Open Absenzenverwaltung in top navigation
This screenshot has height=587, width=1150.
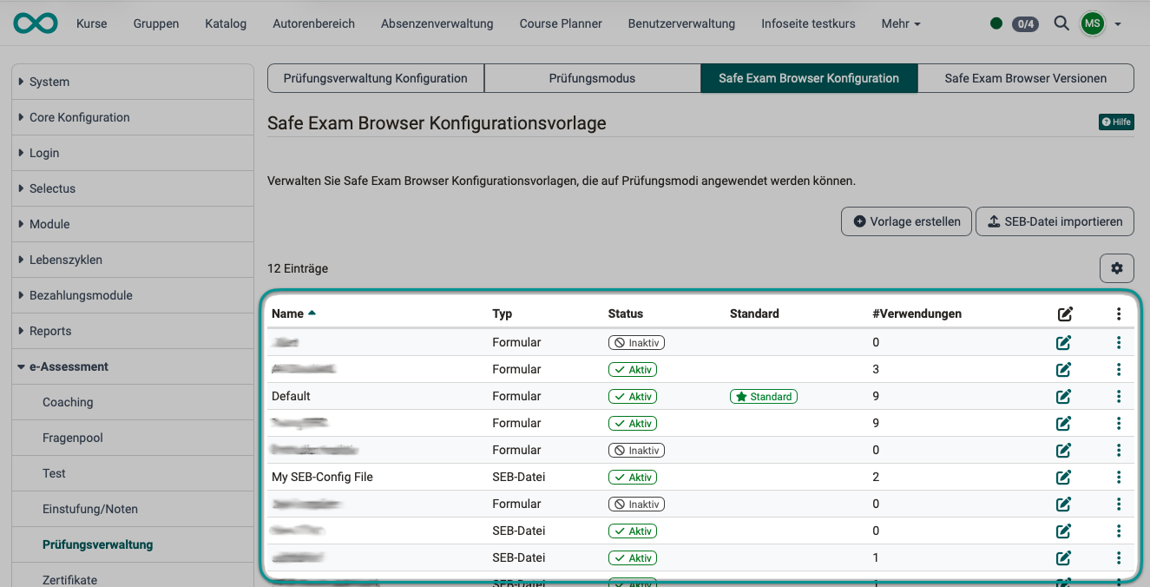[x=437, y=24]
